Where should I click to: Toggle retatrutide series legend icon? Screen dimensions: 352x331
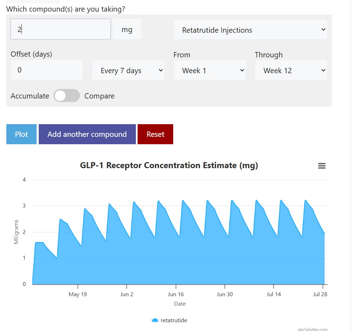coord(155,320)
